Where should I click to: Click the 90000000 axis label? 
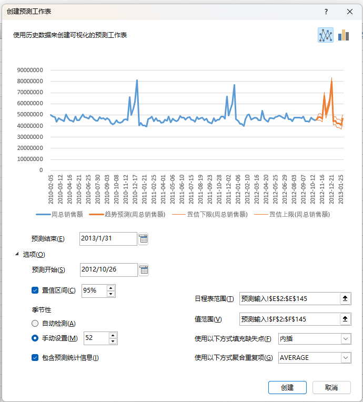[x=30, y=70]
